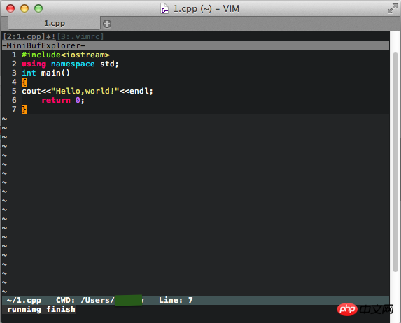Click on main() in line 3
Image resolution: width=401 pixels, height=323 pixels.
click(55, 73)
